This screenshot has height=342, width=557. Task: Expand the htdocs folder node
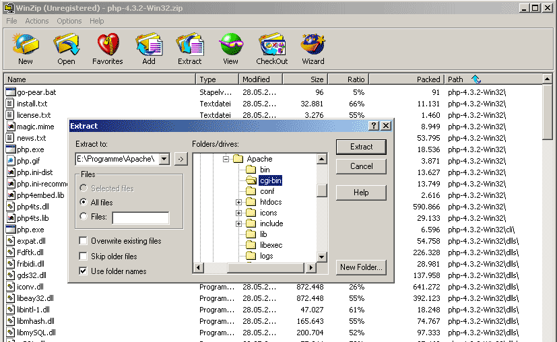click(238, 202)
